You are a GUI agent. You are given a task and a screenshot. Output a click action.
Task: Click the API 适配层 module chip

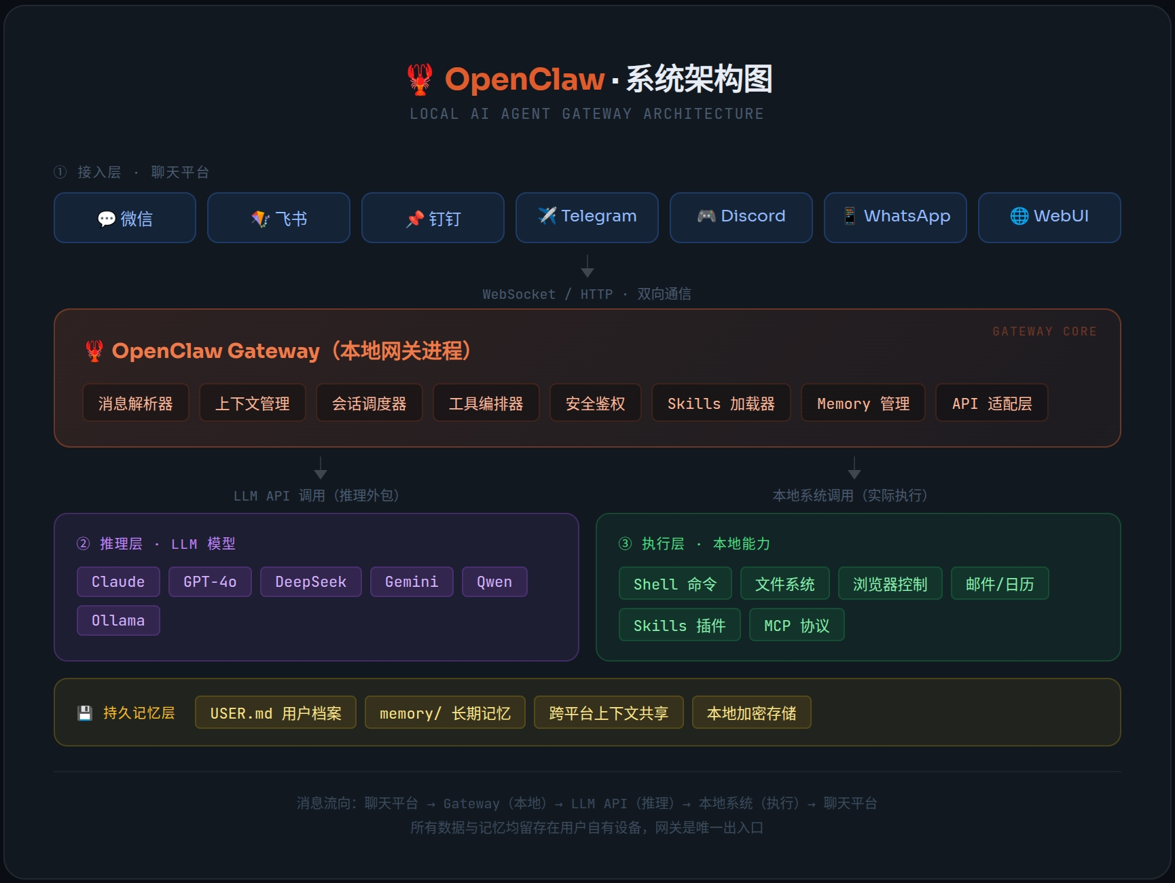point(992,403)
